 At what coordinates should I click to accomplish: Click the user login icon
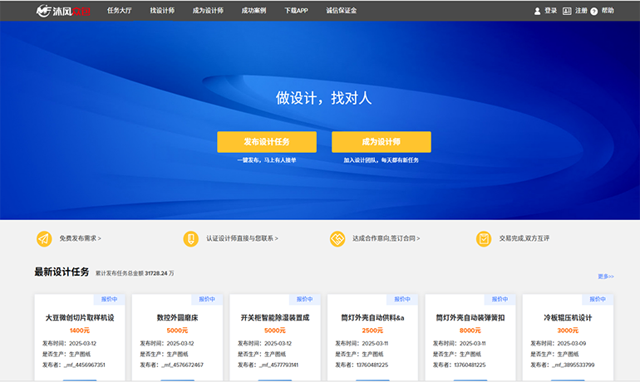coord(537,11)
